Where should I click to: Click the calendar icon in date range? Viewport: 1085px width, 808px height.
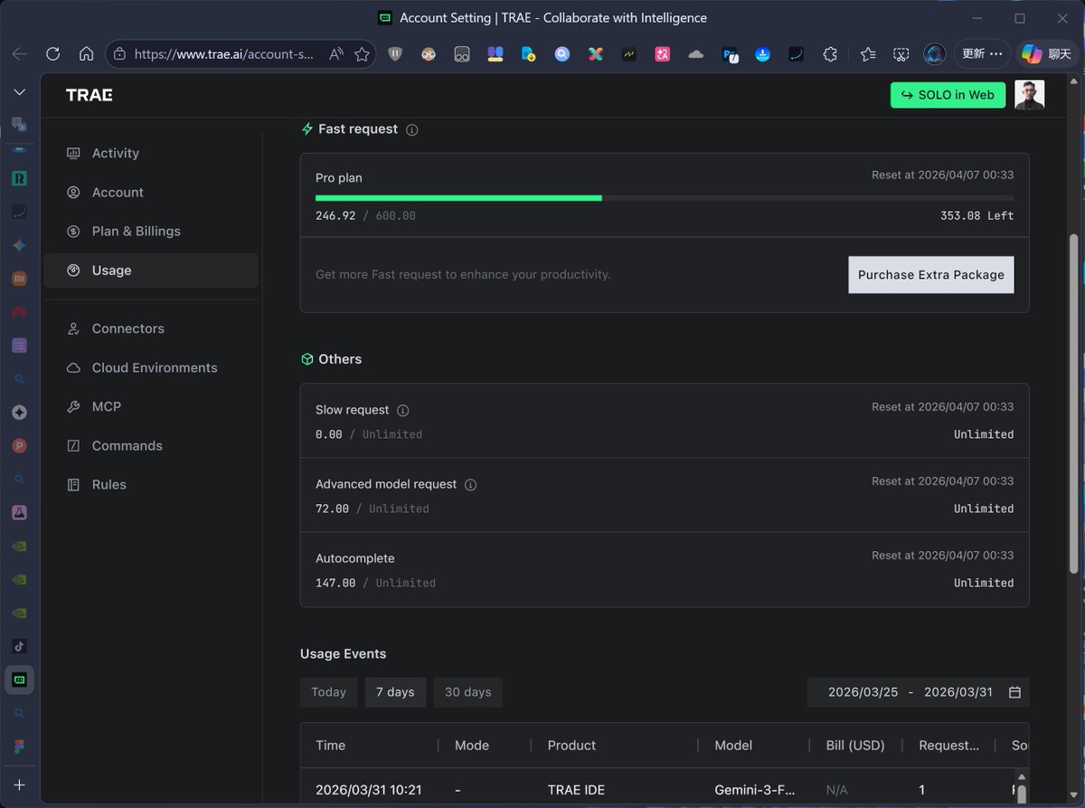tap(1014, 692)
